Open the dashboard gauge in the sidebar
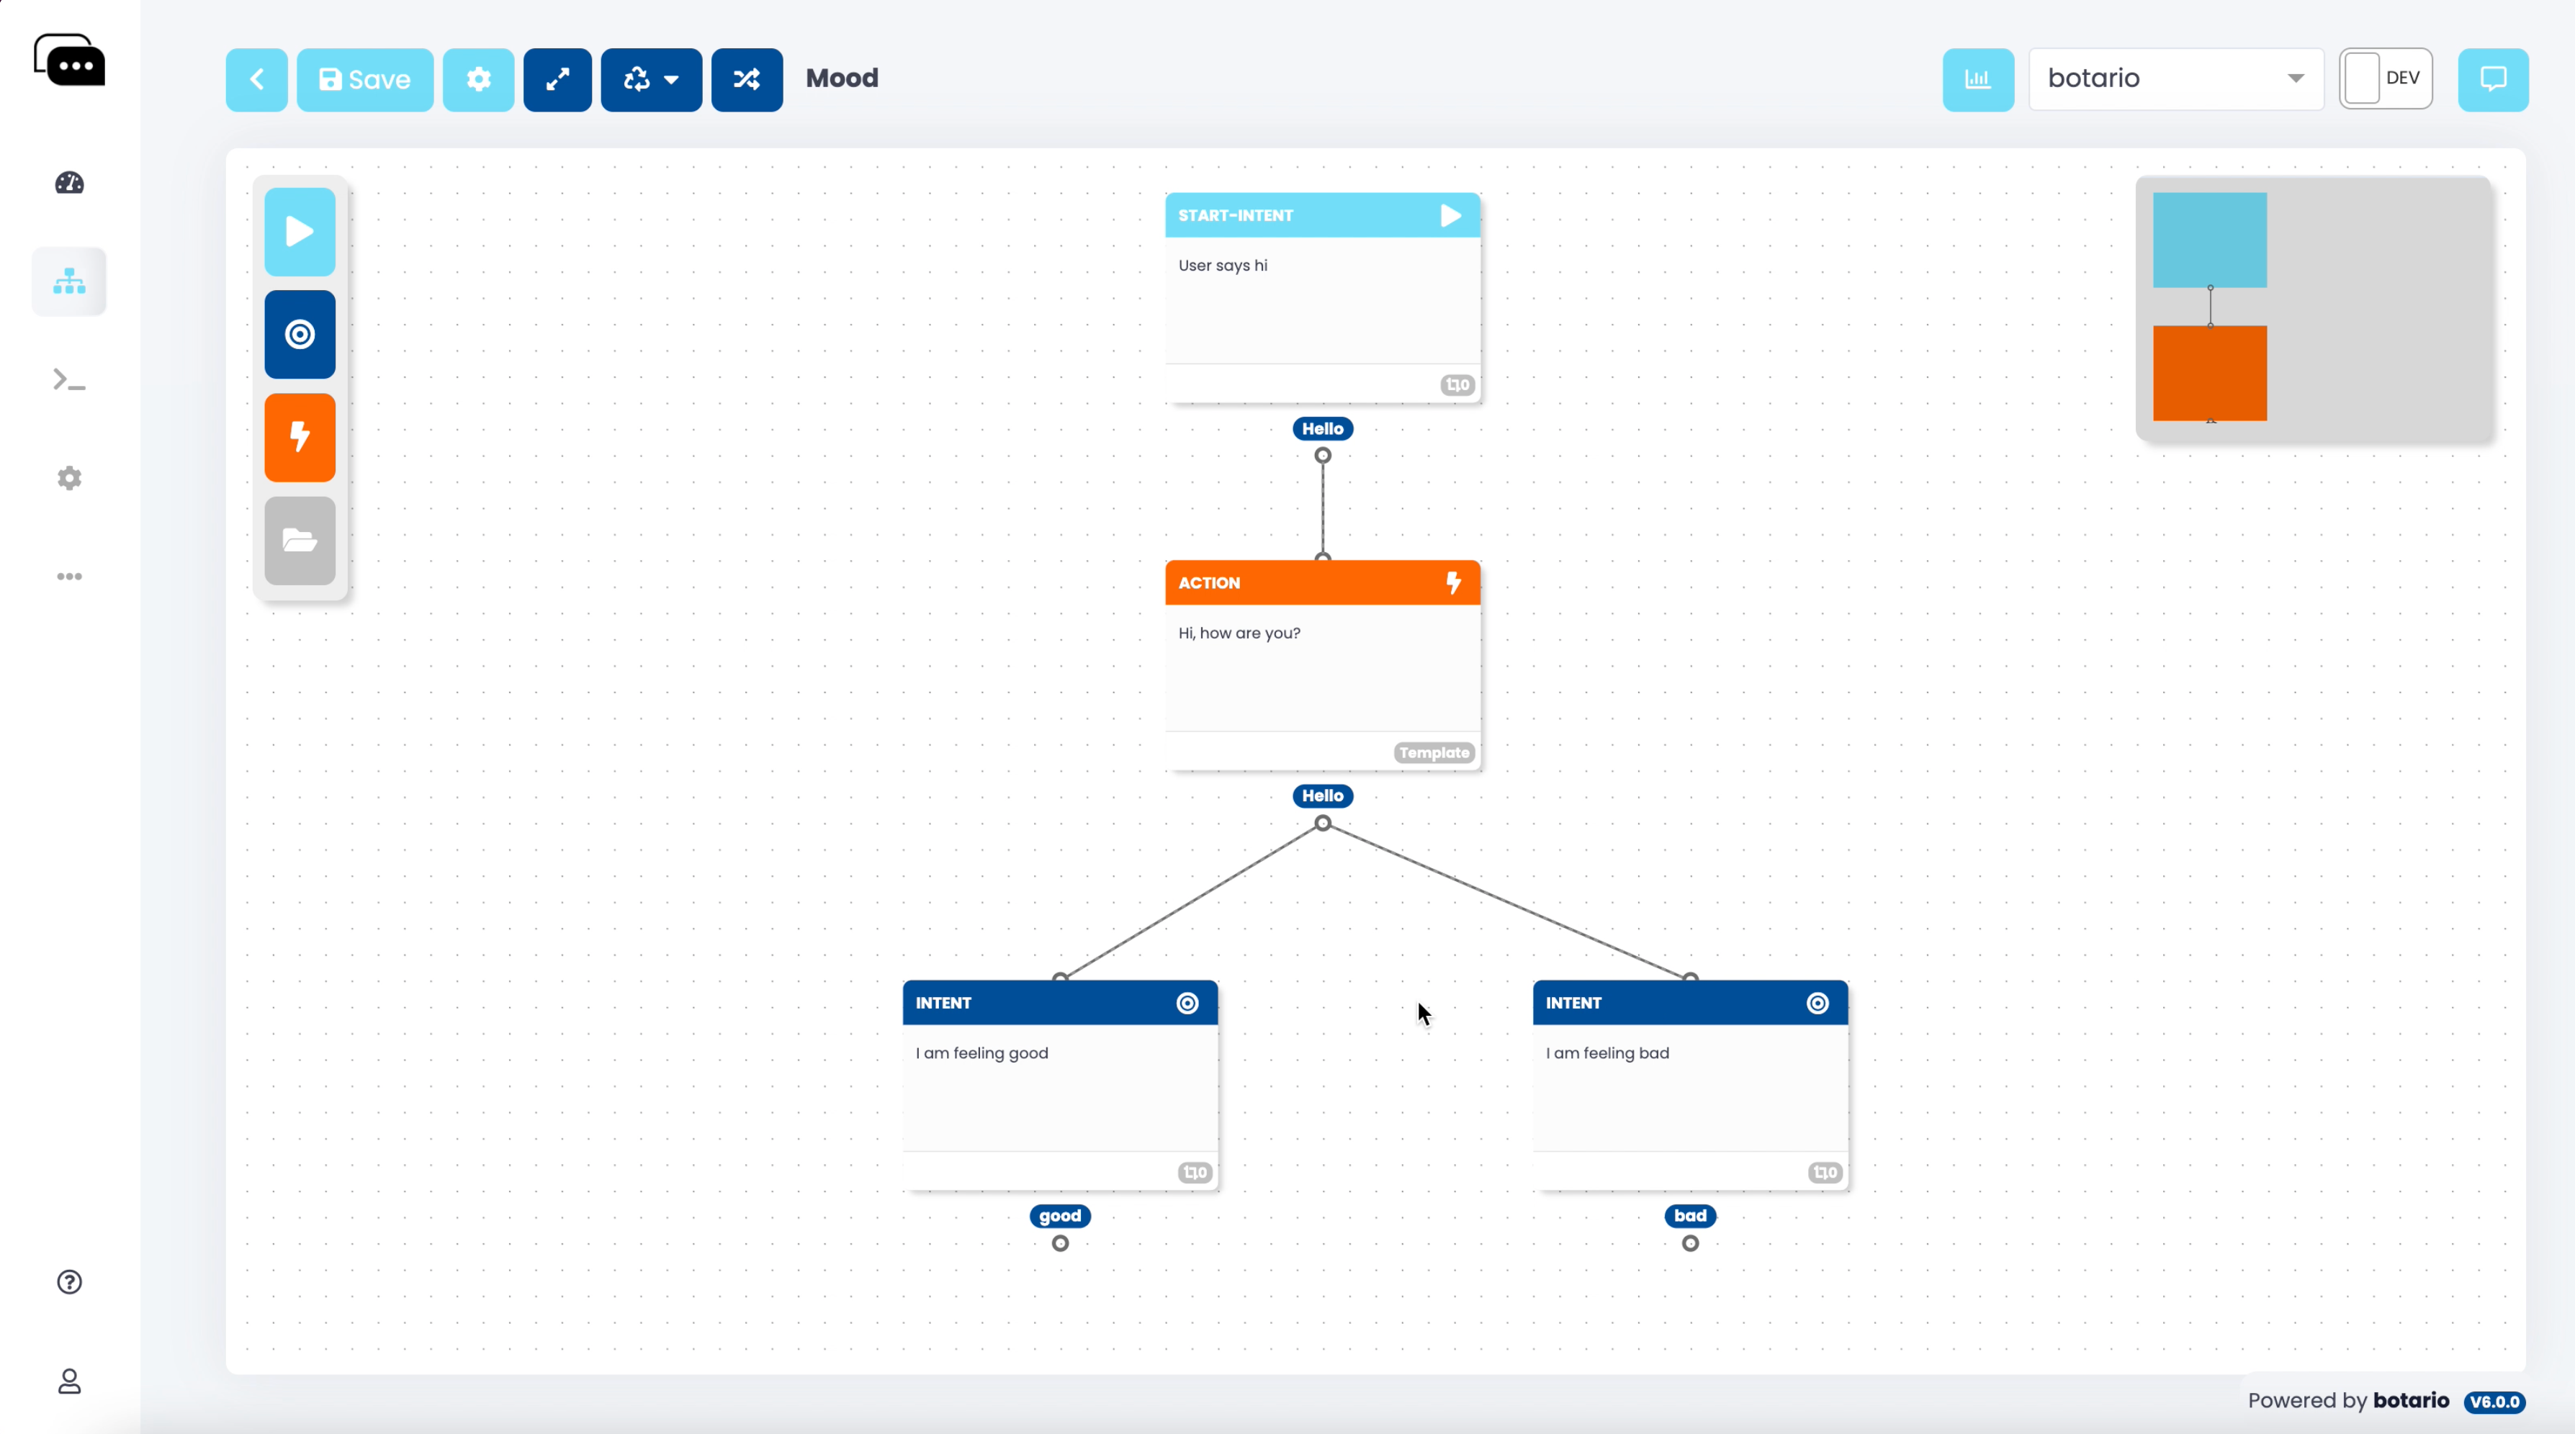This screenshot has width=2575, height=1434. click(69, 183)
